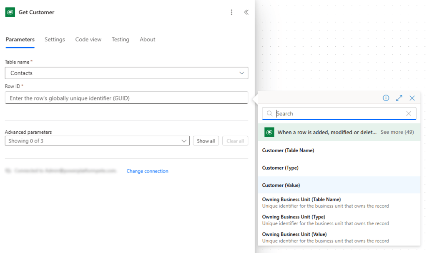Expand the dynamic content popup to full size
The image size is (427, 253).
coord(399,98)
